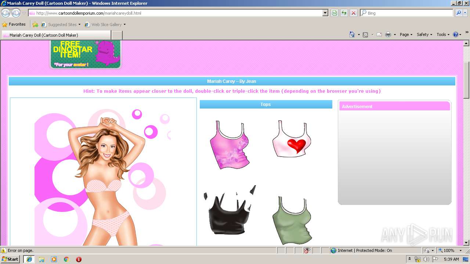Select the green tank top
The height and width of the screenshot is (264, 470).
(x=292, y=220)
